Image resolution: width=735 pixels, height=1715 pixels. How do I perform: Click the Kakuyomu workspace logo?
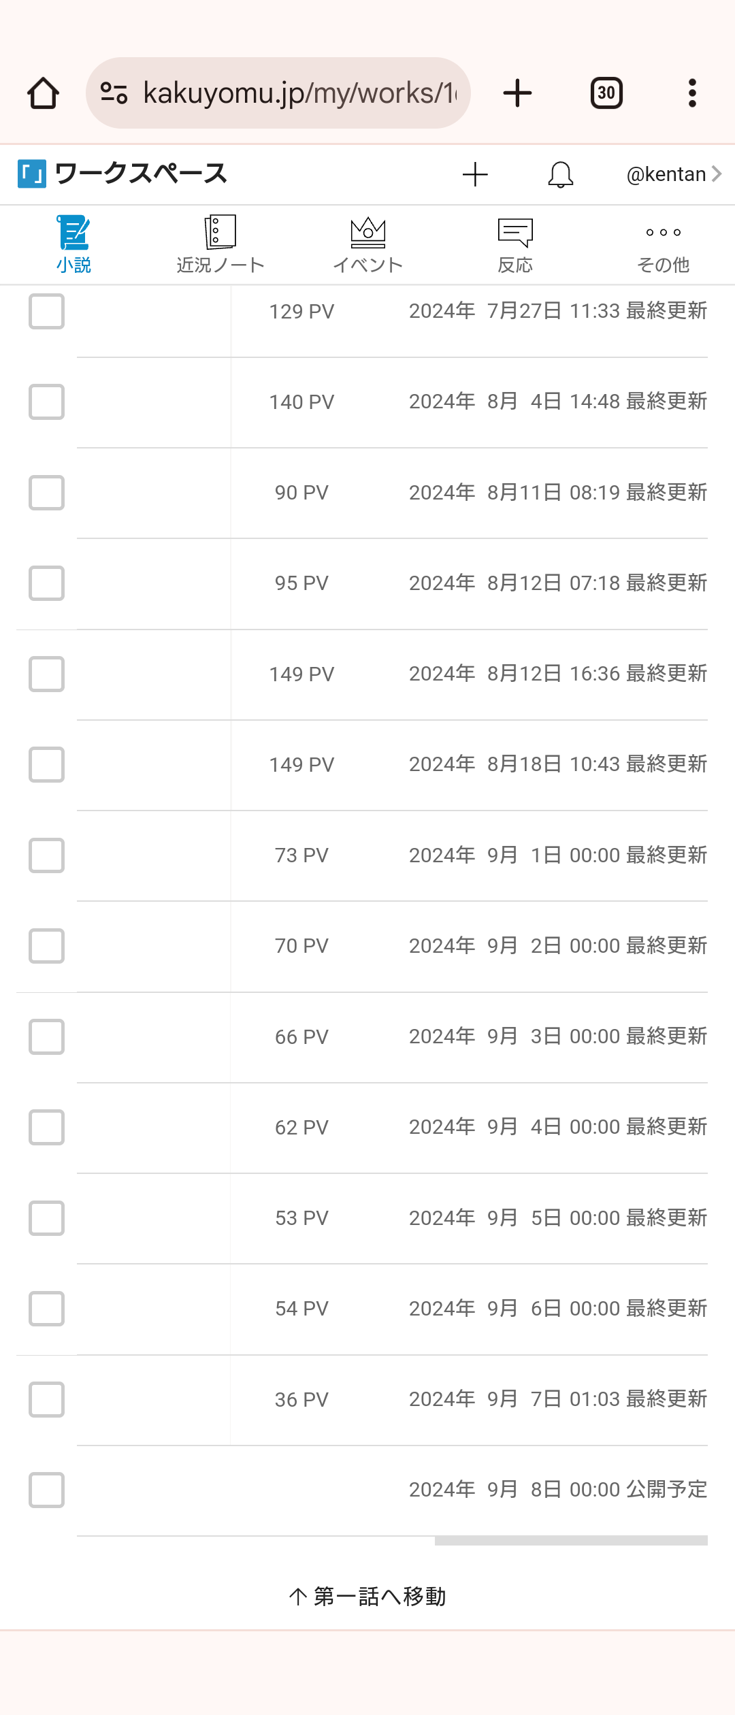coord(32,174)
